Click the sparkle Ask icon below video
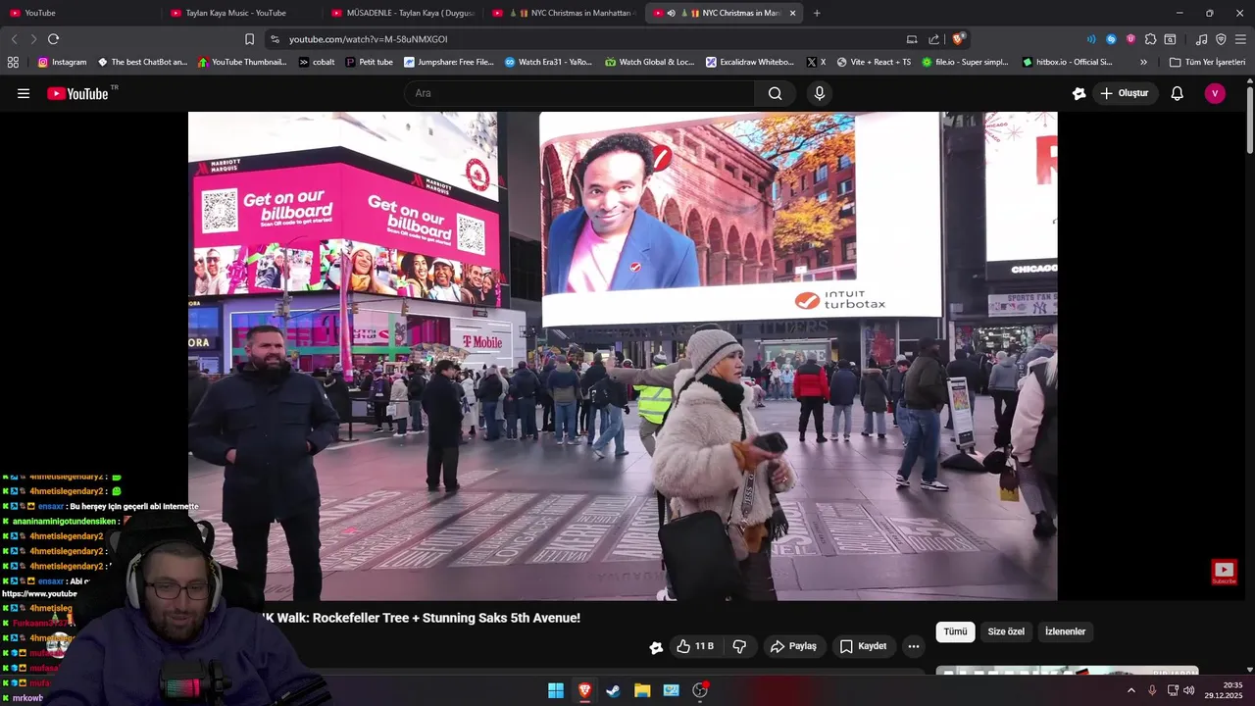1255x706 pixels. point(656,647)
